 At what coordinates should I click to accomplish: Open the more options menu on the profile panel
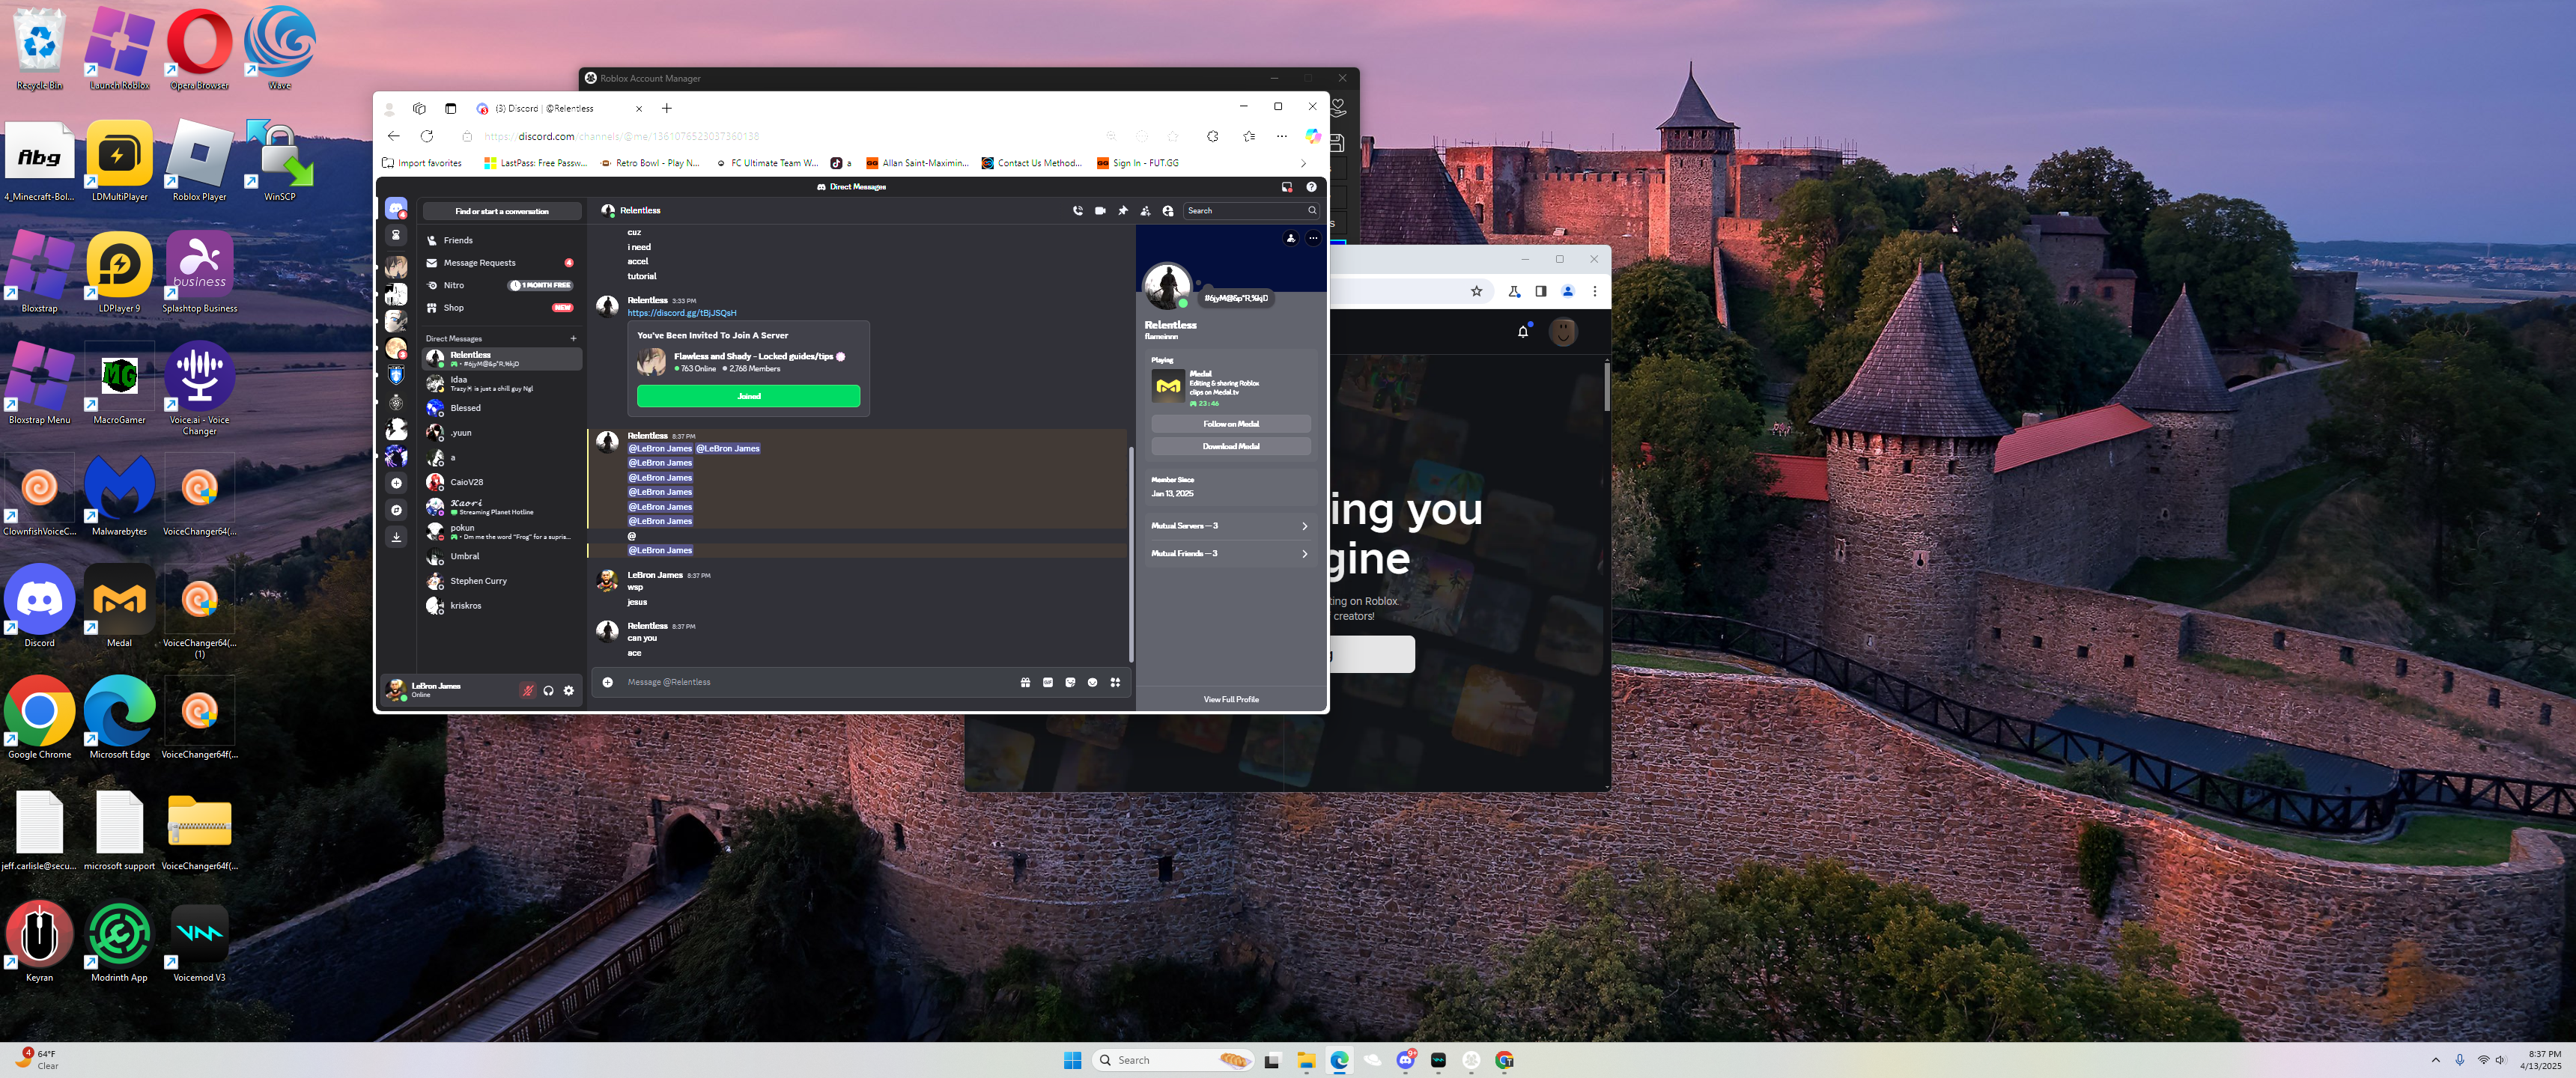click(1313, 238)
